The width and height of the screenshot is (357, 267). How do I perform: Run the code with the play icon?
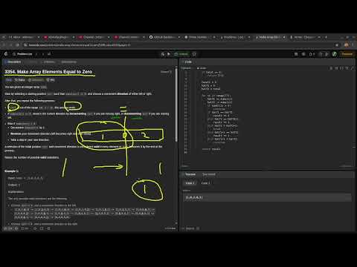pyautogui.click(x=169, y=54)
